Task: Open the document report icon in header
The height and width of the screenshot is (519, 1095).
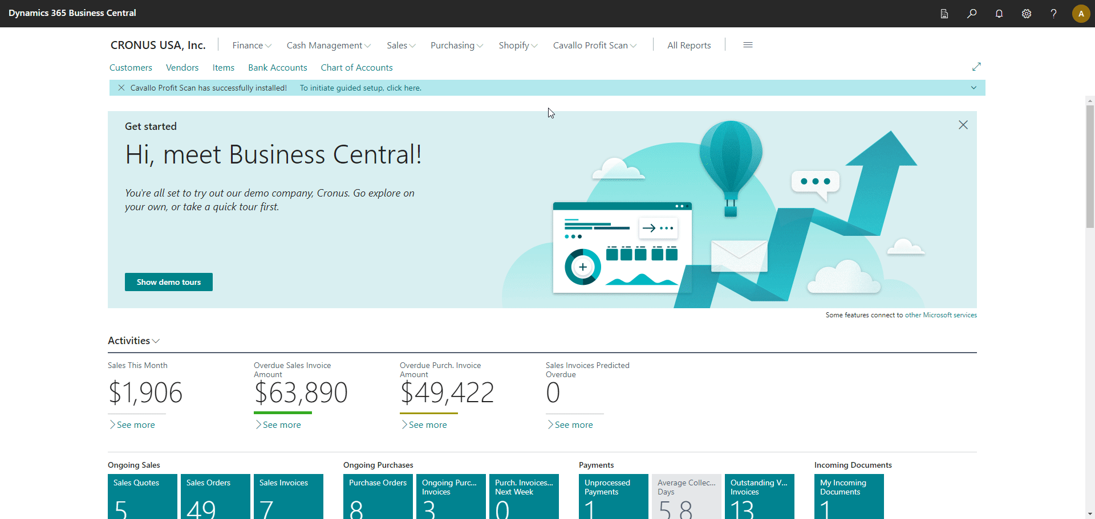Action: tap(944, 14)
